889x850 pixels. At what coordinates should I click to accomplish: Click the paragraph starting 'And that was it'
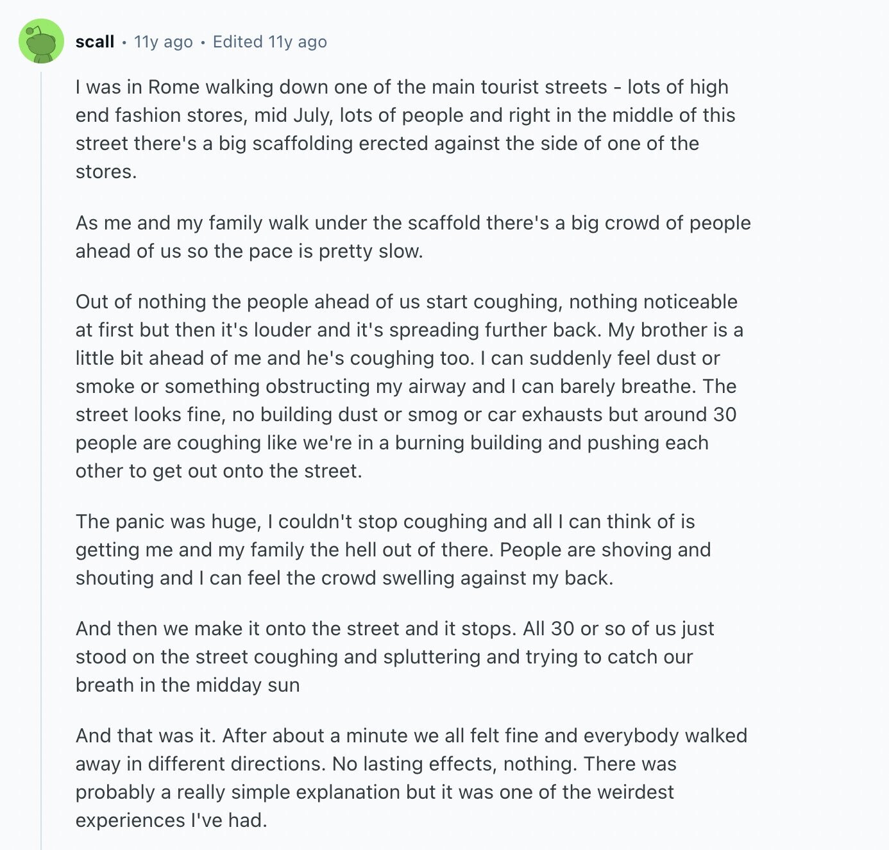coord(411,778)
